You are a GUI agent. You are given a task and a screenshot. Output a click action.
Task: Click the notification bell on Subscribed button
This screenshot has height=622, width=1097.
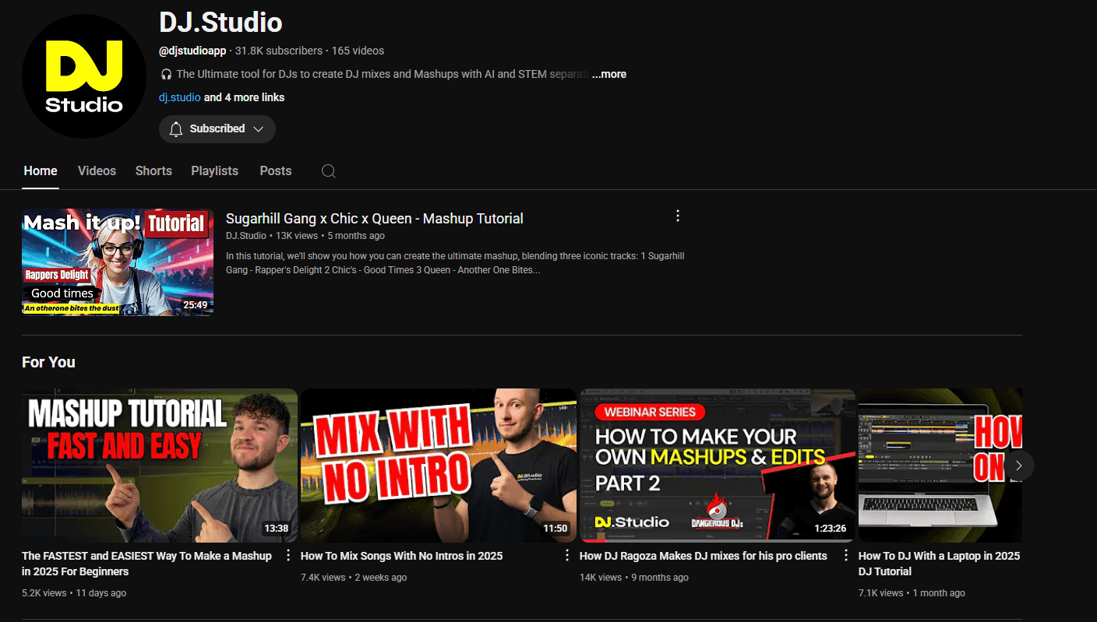(176, 129)
